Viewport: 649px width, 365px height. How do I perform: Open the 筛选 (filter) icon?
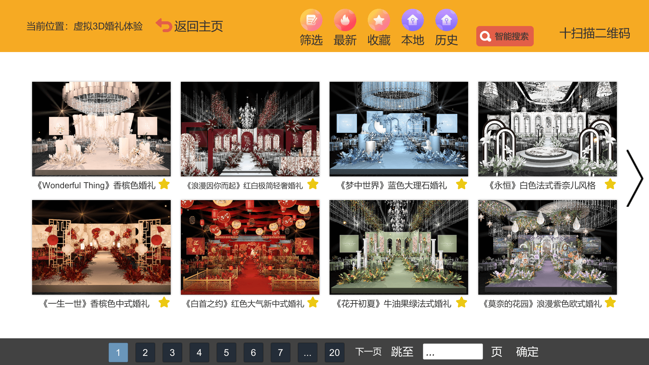point(311,20)
